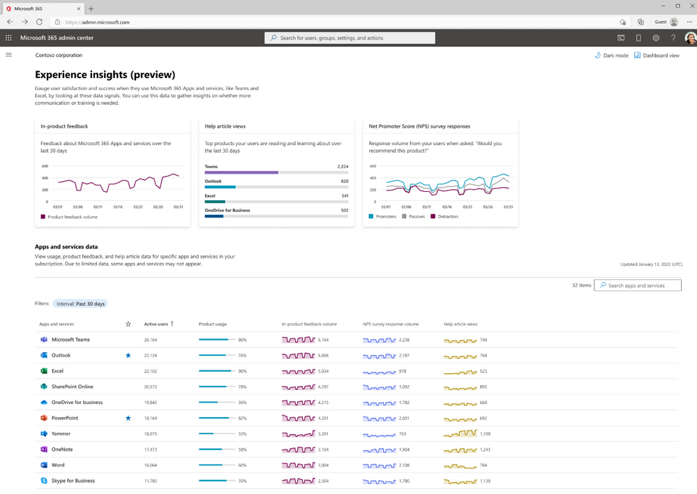
Task: Click Yammer help article views sparkline
Action: click(460, 433)
